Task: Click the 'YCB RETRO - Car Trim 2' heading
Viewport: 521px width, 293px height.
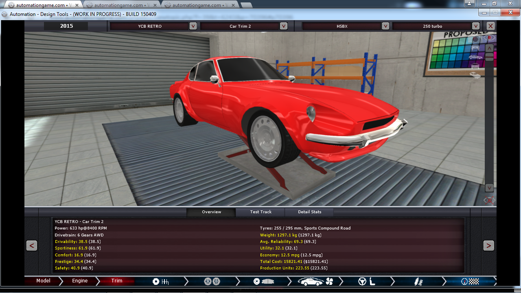Action: pyautogui.click(x=79, y=222)
